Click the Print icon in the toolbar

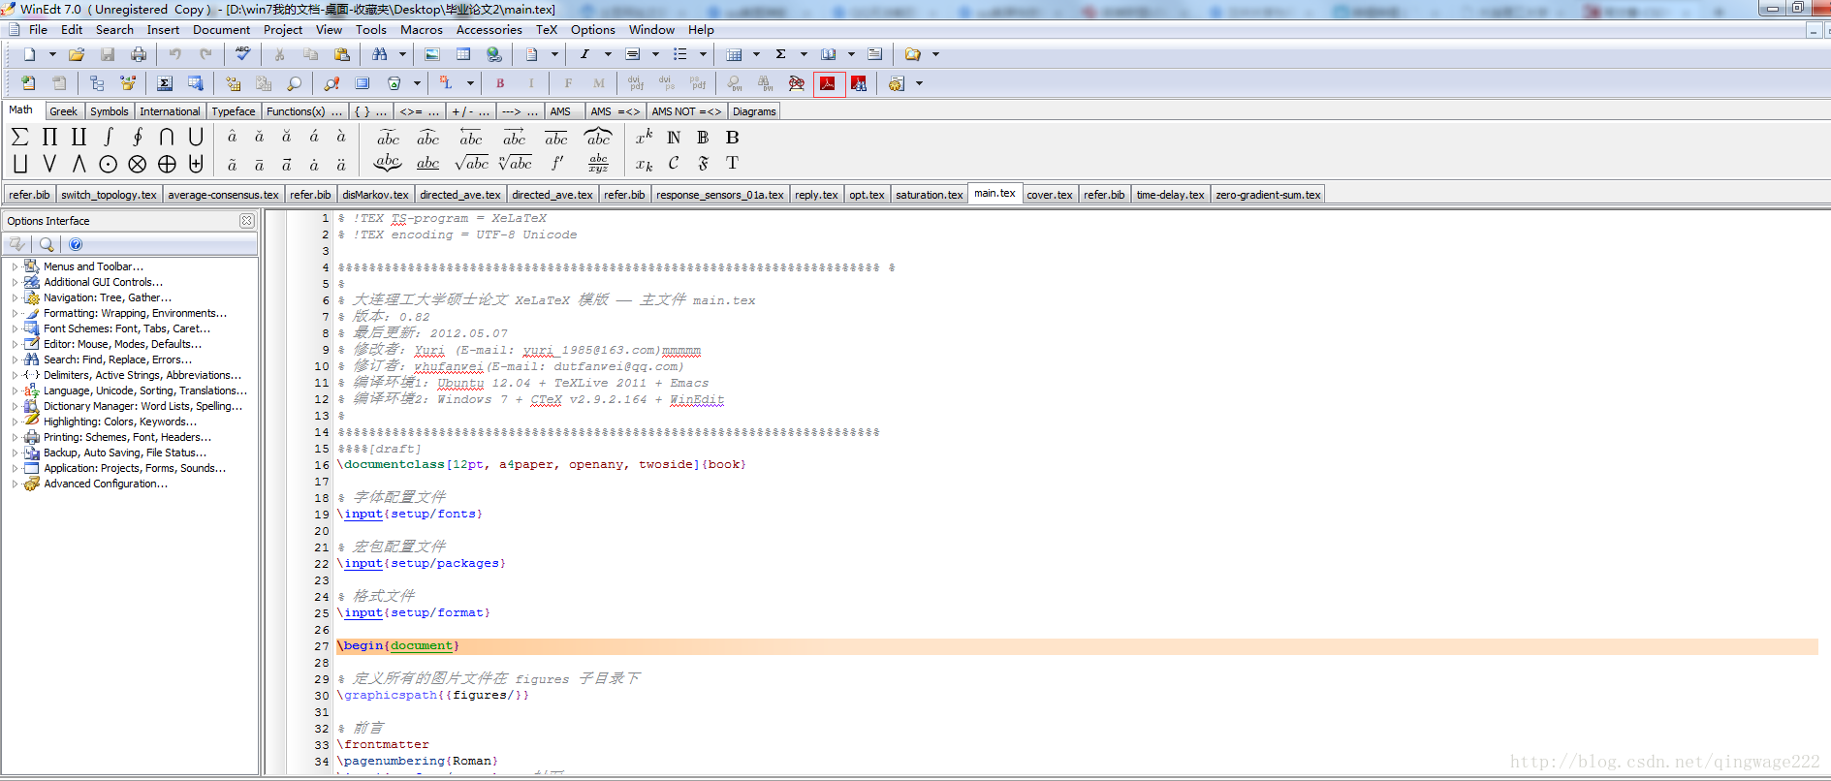(x=139, y=54)
